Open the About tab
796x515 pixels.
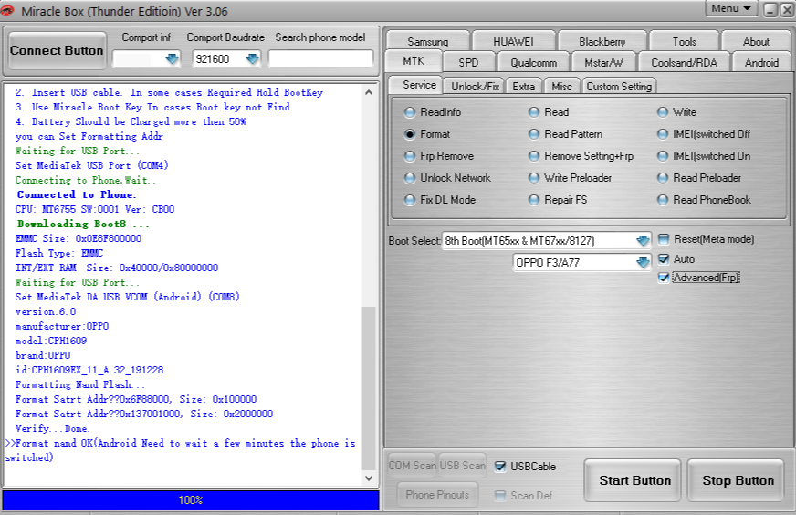[756, 42]
